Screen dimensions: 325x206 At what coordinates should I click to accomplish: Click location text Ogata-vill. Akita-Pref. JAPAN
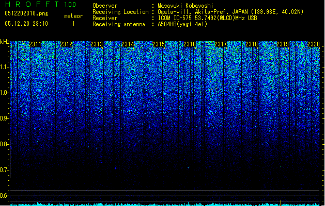203,12
